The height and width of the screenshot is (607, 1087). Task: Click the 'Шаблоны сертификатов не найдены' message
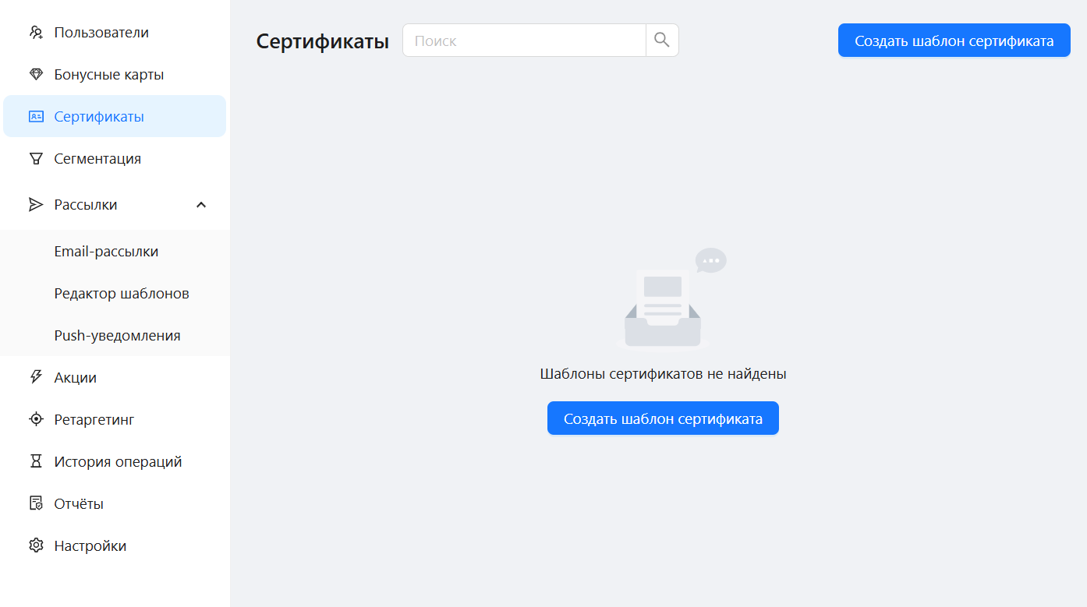click(663, 374)
